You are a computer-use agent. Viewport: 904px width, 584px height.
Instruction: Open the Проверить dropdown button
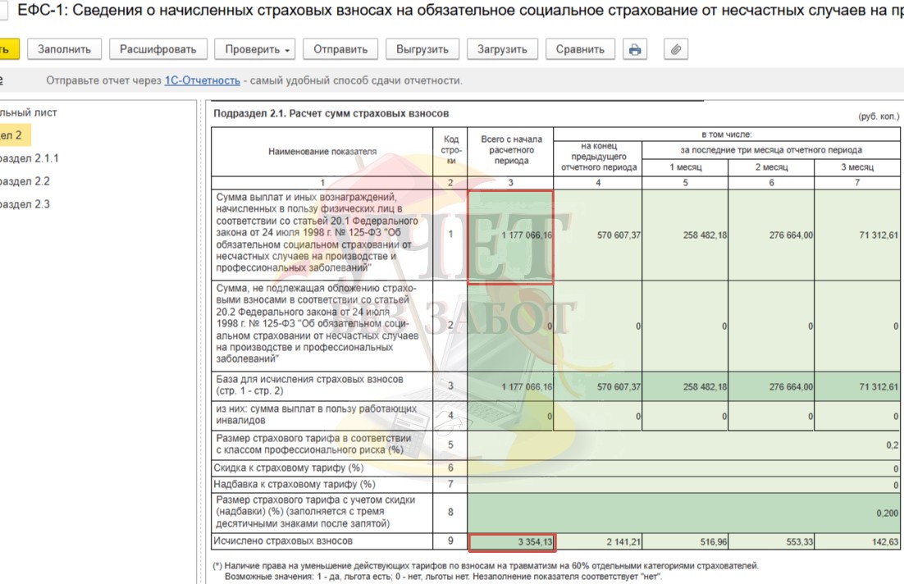pos(257,49)
